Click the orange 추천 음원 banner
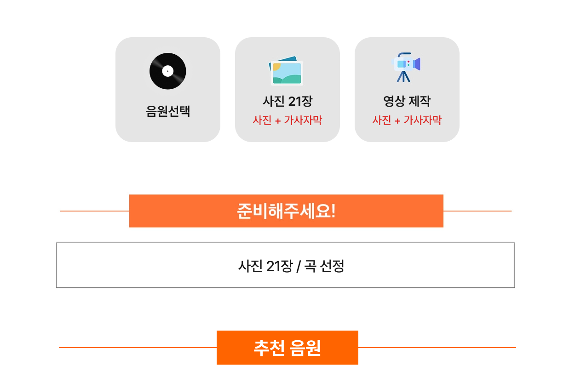The image size is (575, 383). click(287, 348)
